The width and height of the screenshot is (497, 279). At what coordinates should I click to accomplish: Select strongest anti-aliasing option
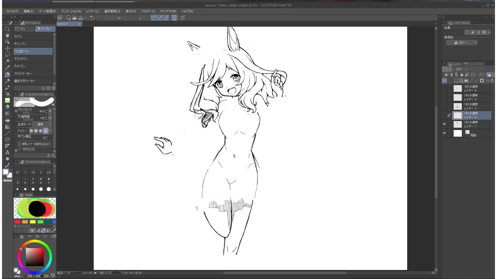(x=46, y=131)
